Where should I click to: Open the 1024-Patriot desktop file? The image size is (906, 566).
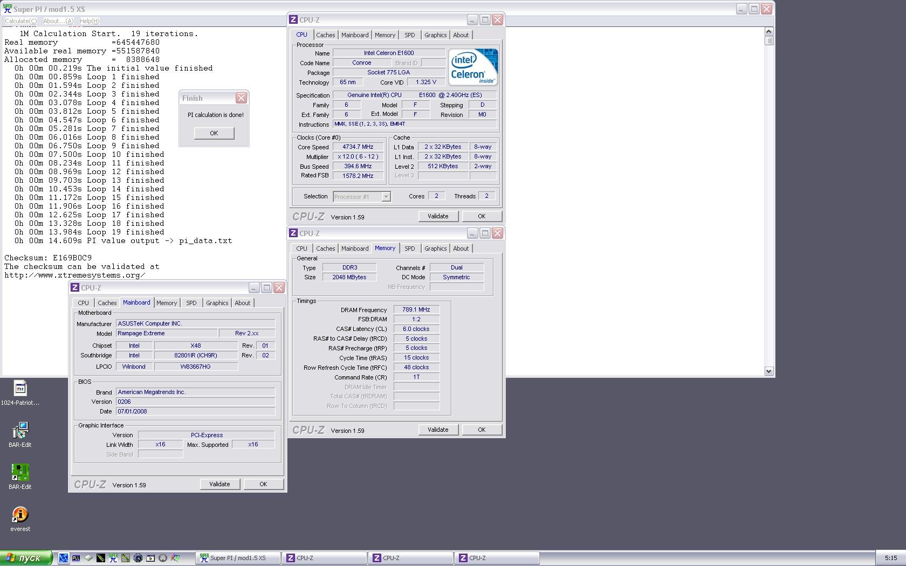20,393
